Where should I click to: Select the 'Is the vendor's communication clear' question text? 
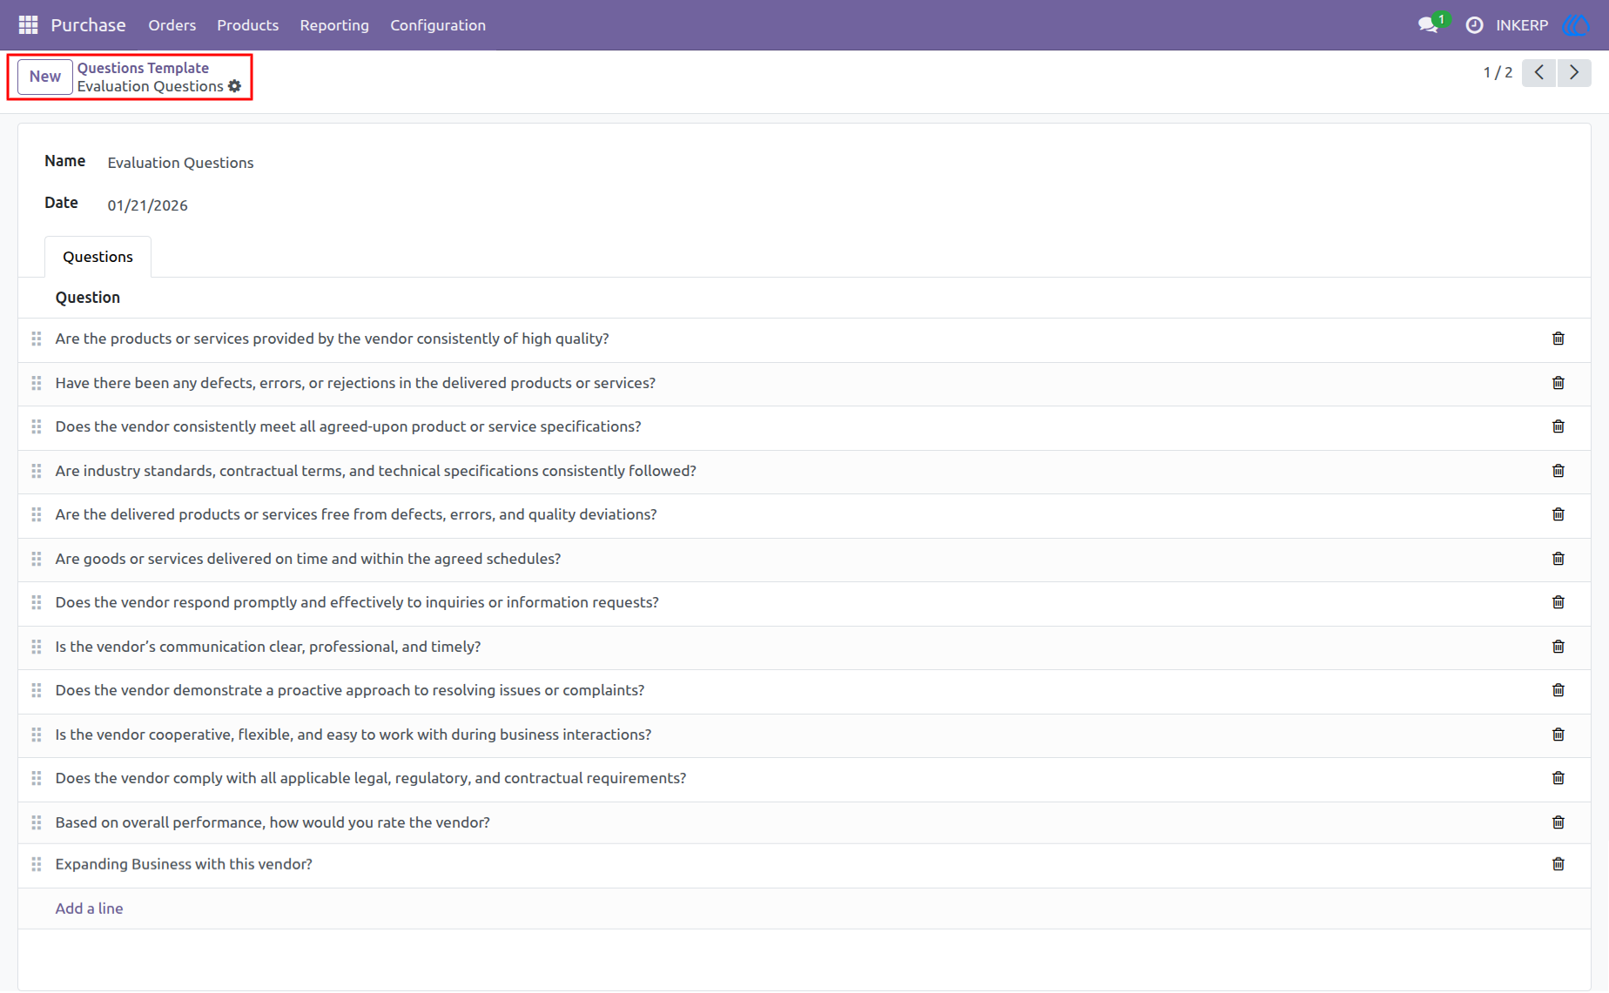268,647
